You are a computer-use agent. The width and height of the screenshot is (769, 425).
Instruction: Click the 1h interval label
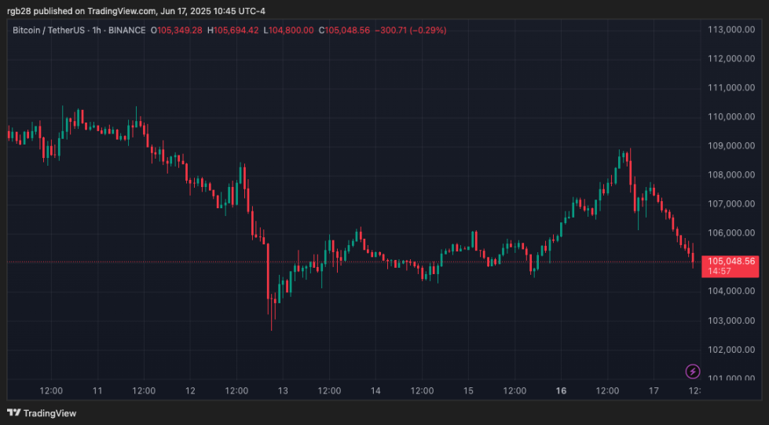coord(97,30)
